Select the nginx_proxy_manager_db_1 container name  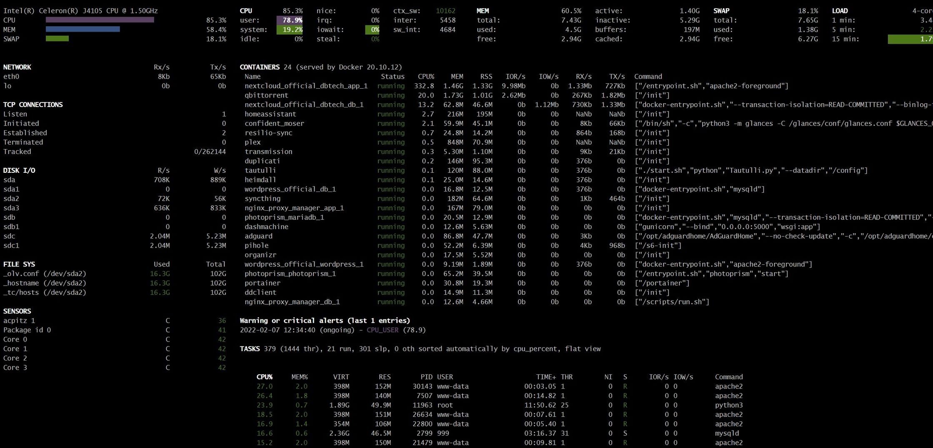(292, 302)
